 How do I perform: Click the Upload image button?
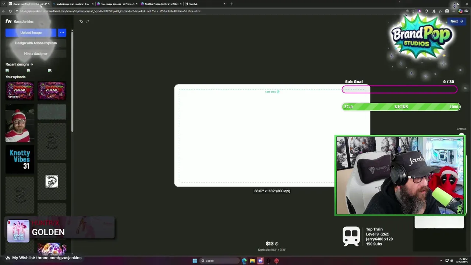coord(31,33)
